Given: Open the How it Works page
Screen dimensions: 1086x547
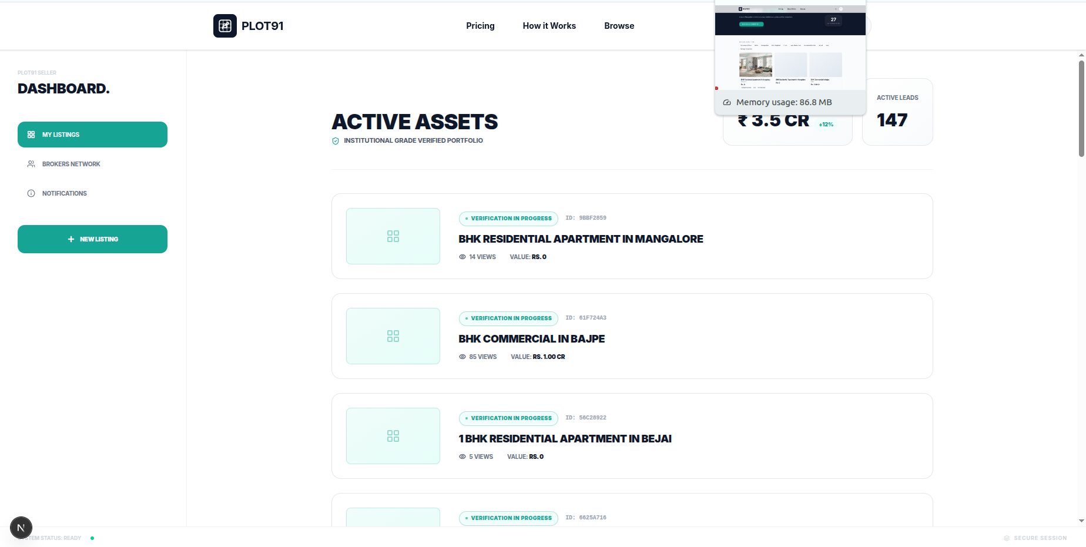Looking at the screenshot, I should click(549, 26).
